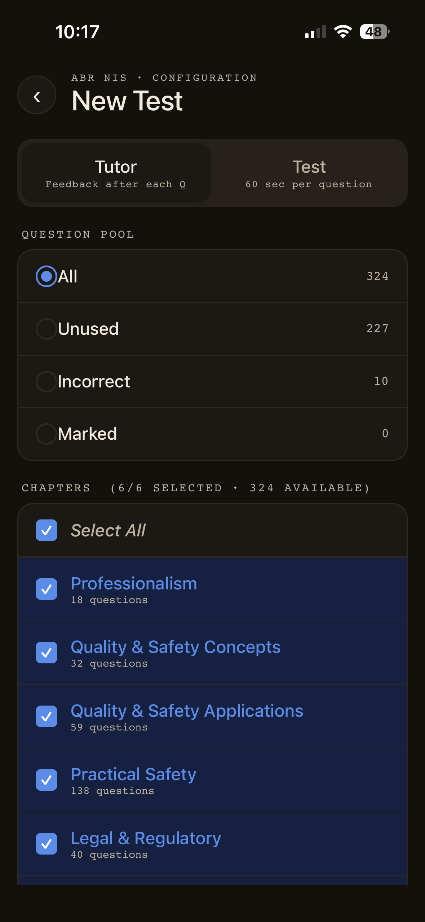Uncheck the Professionalism chapter checkbox
The image size is (425, 922).
coord(47,589)
